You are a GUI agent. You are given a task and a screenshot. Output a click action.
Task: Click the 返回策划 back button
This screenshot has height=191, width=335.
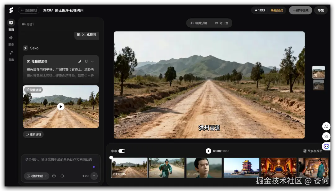[29, 10]
